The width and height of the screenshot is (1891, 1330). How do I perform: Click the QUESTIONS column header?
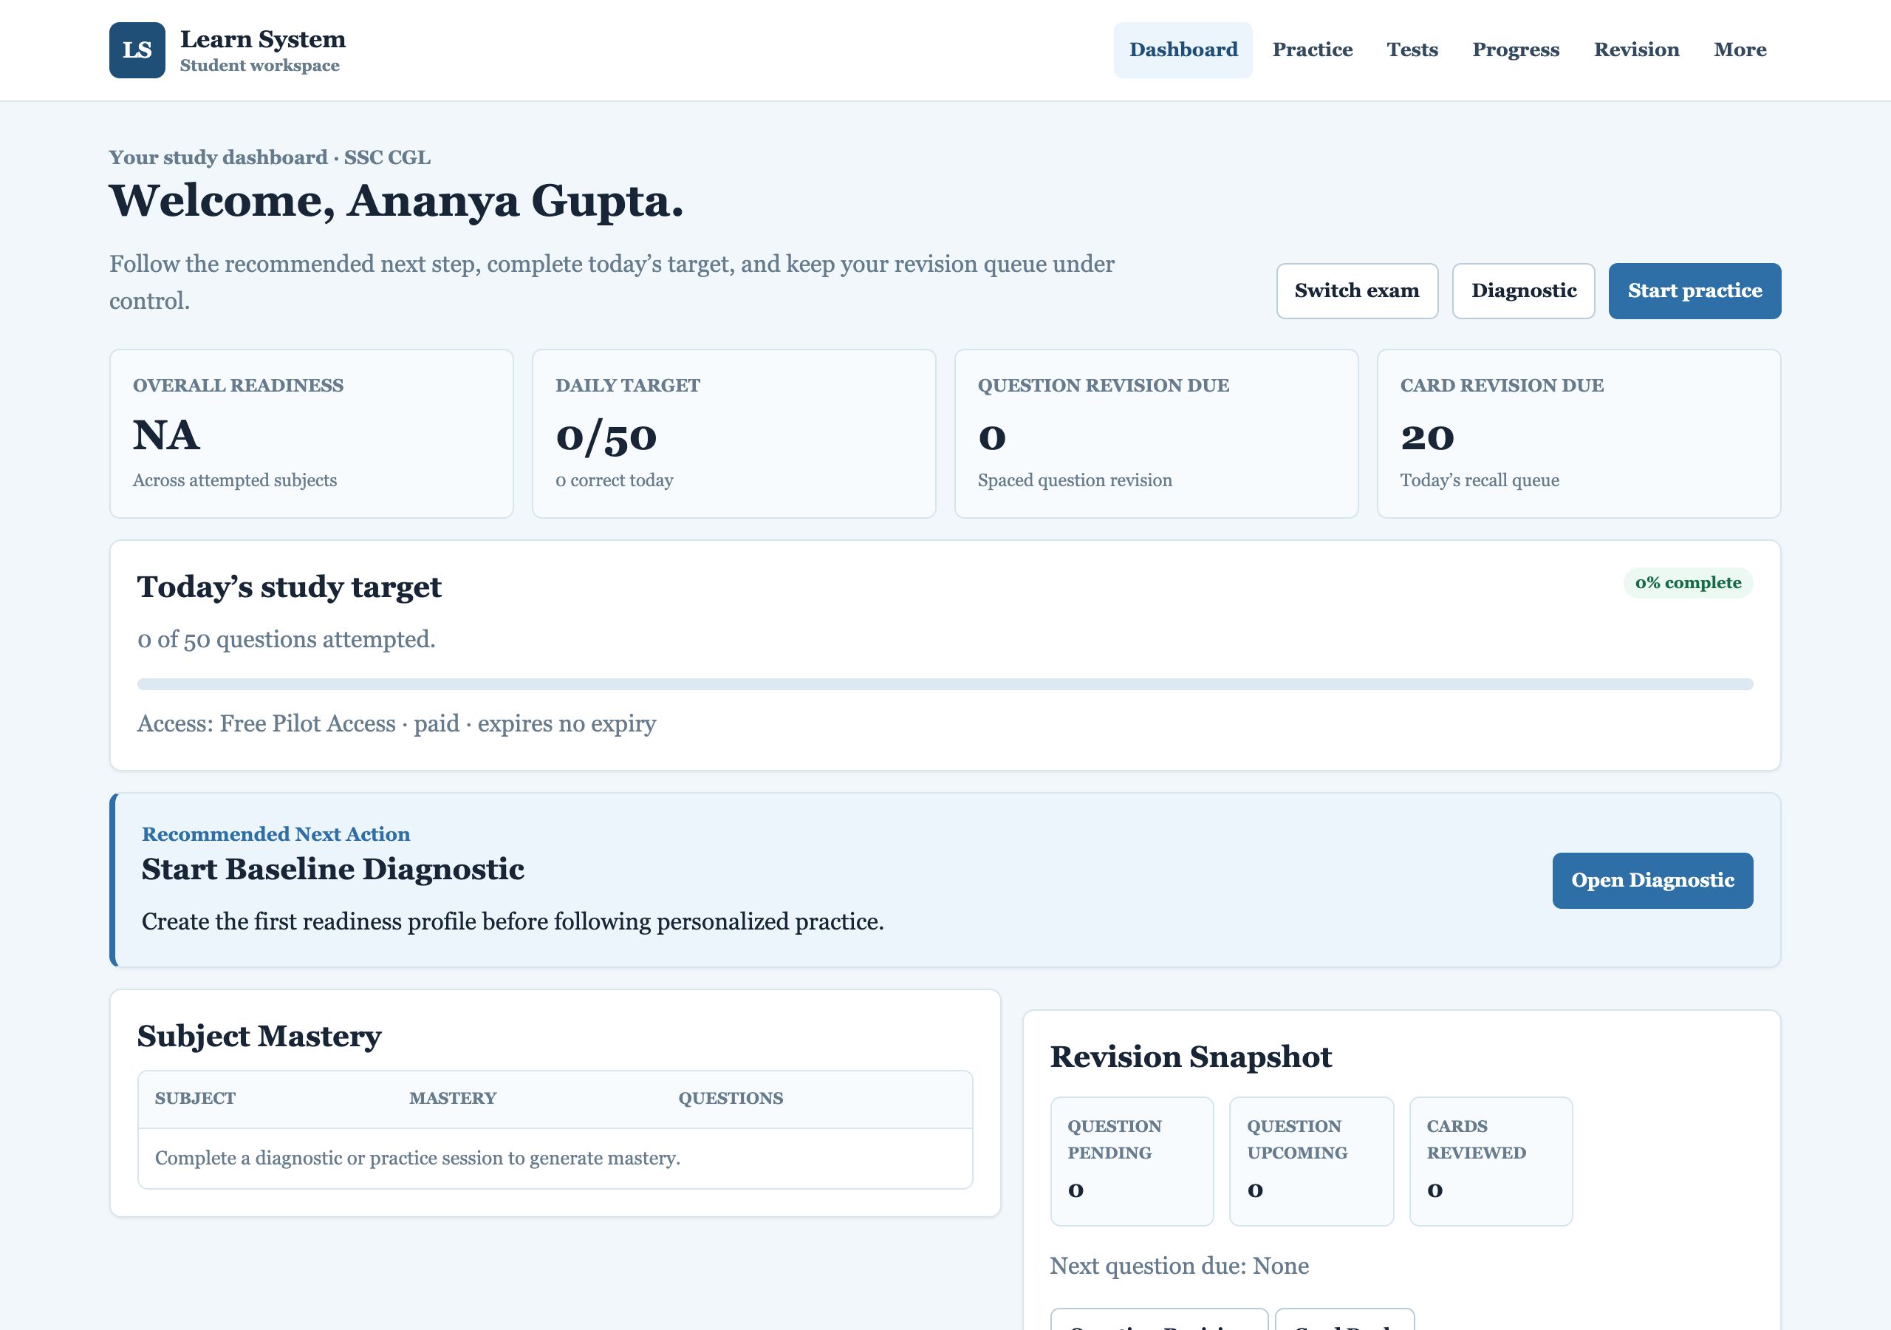click(731, 1098)
